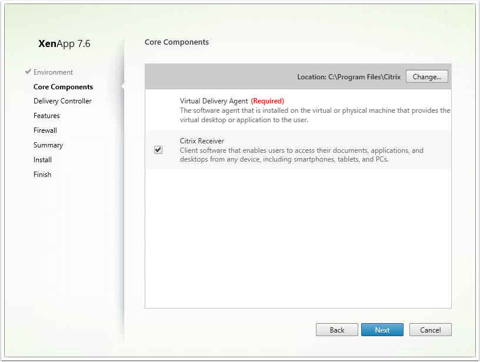
Task: Open the Firewall step
Action: (45, 130)
